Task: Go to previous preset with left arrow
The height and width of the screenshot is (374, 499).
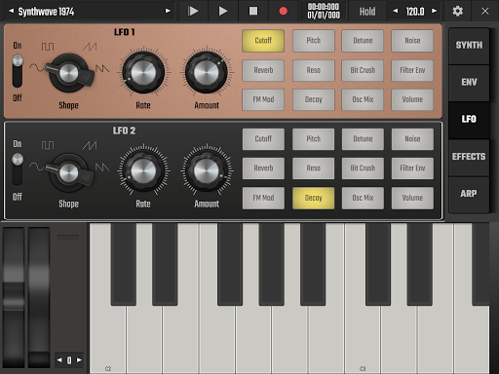Action: (12, 11)
